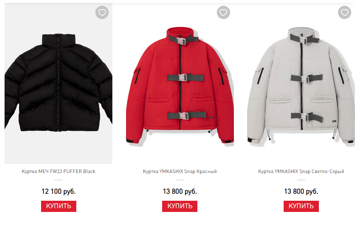
Task: Click the 13 800 руб. price of red jacket
Action: coord(180,192)
